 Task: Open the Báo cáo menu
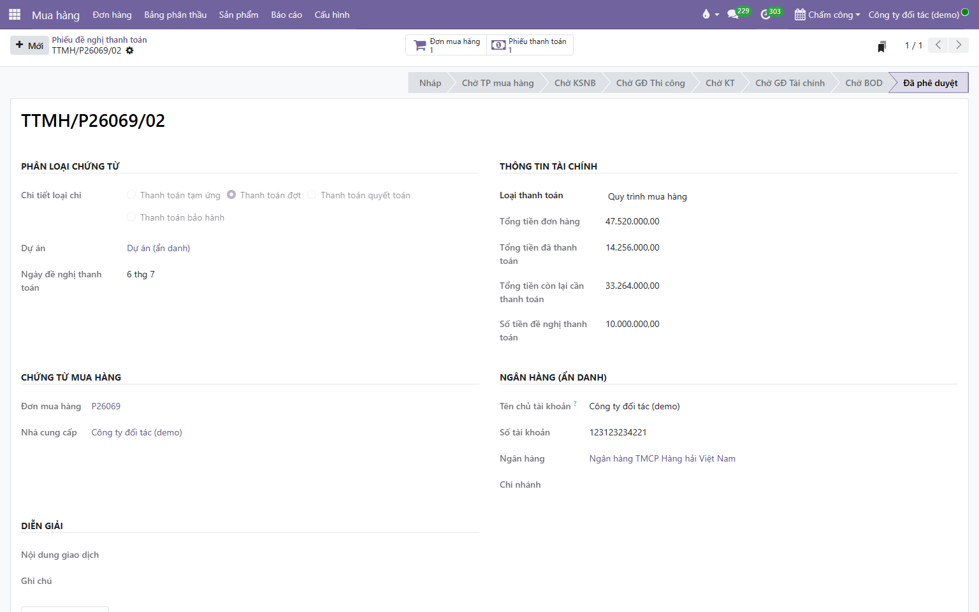[286, 15]
